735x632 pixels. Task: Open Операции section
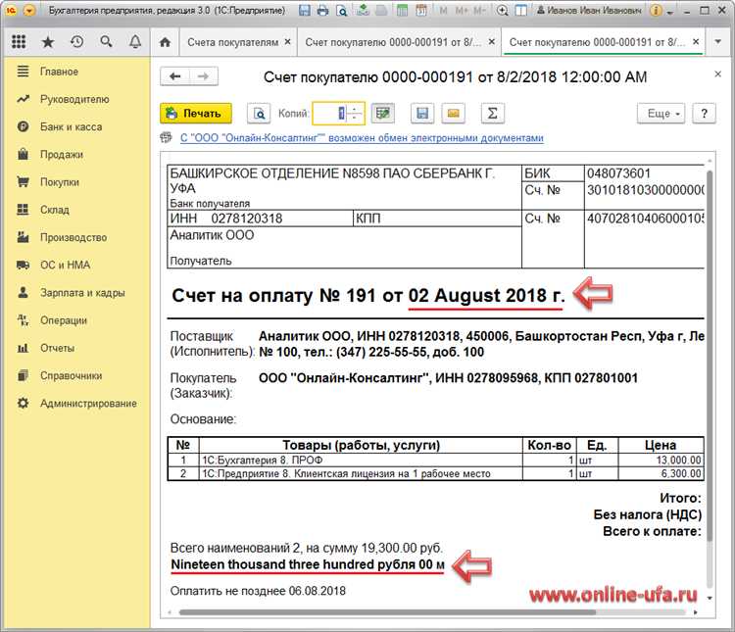coord(64,320)
